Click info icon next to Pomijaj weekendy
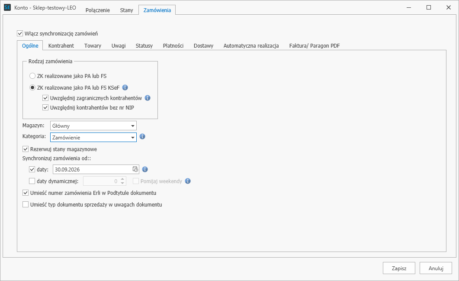Screen dimensions: 459x281 (188, 181)
